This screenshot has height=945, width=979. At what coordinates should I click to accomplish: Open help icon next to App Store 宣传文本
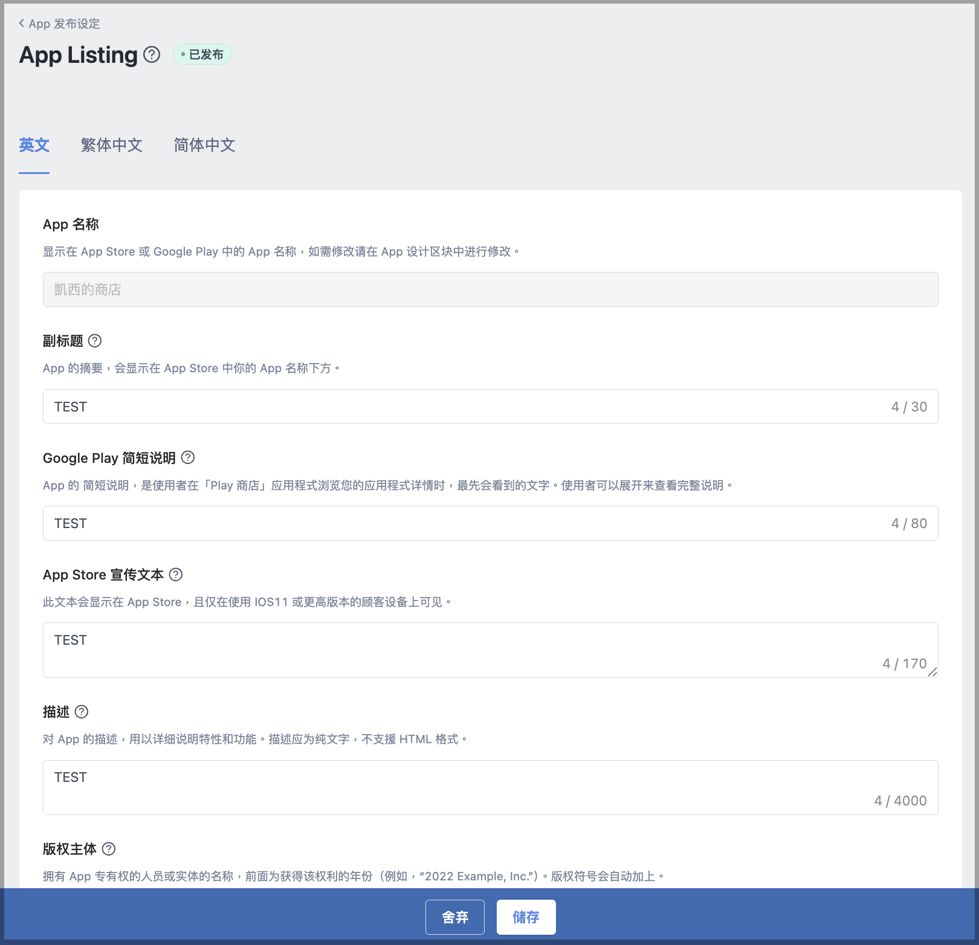[176, 575]
